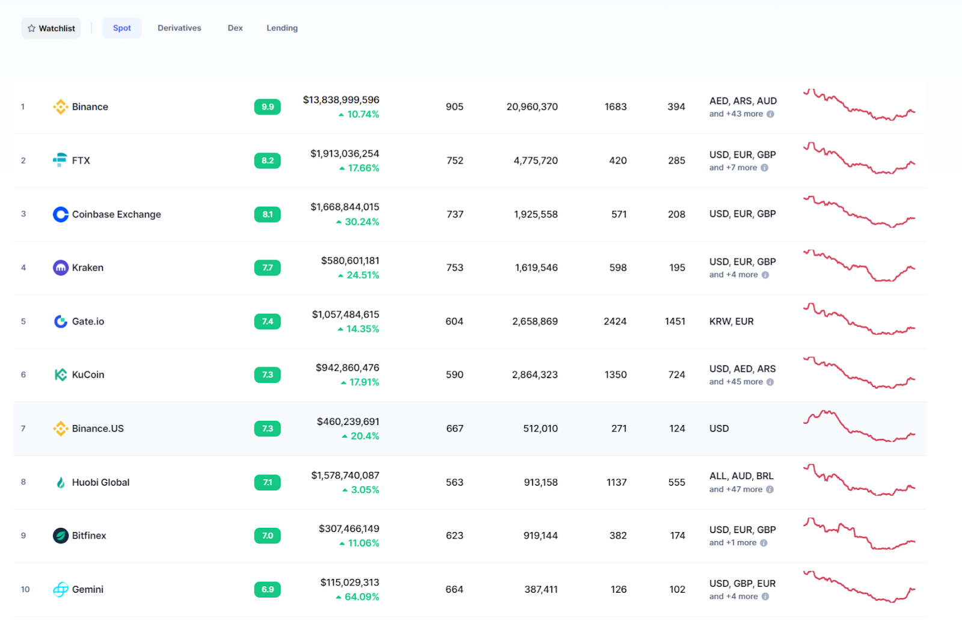Switch to the Derivatives tab

[179, 28]
